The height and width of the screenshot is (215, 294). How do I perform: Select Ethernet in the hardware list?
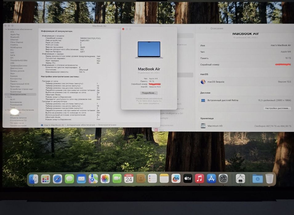(x=14, y=40)
